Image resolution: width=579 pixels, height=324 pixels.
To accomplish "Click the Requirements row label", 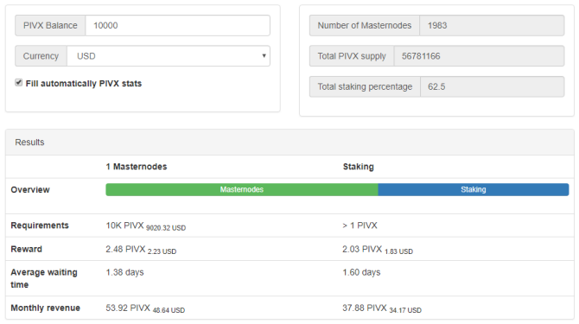I will pos(40,226).
